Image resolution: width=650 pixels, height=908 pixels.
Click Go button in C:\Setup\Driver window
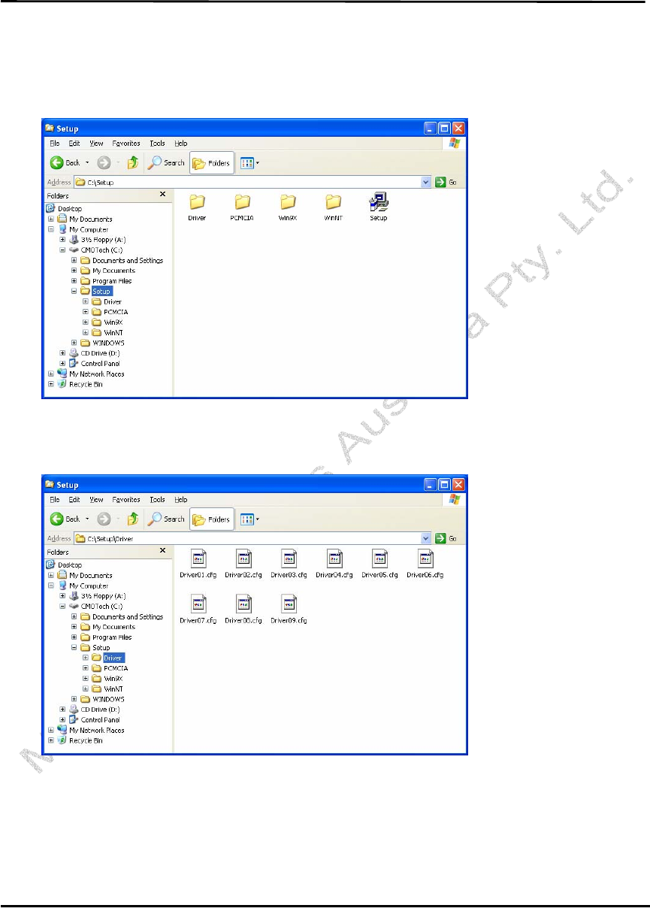(446, 538)
